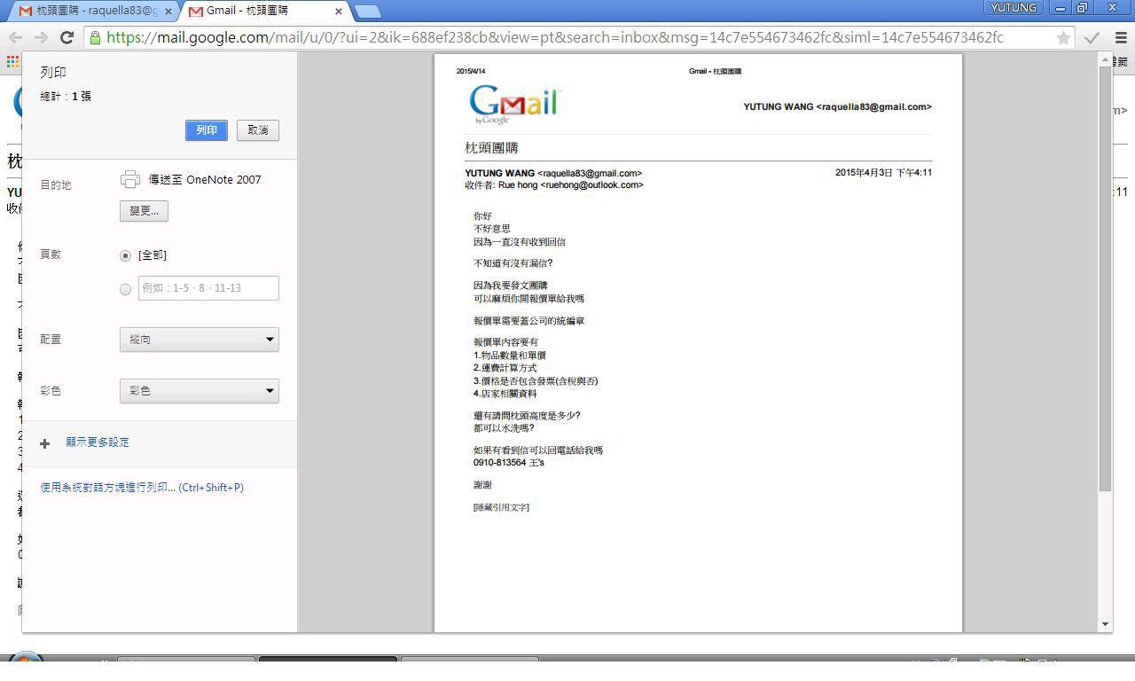This screenshot has height=681, width=1135.
Task: Bookmark the page with the star icon
Action: (x=1063, y=37)
